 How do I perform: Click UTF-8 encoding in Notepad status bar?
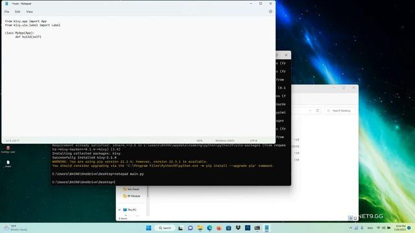coord(254,141)
